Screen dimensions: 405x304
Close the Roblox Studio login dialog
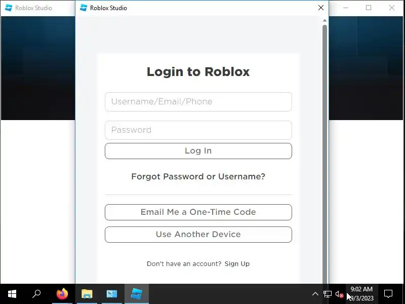click(x=321, y=8)
